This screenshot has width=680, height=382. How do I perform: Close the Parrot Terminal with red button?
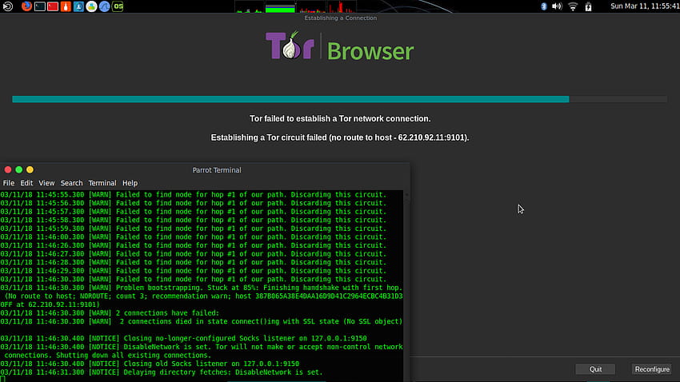coord(8,169)
